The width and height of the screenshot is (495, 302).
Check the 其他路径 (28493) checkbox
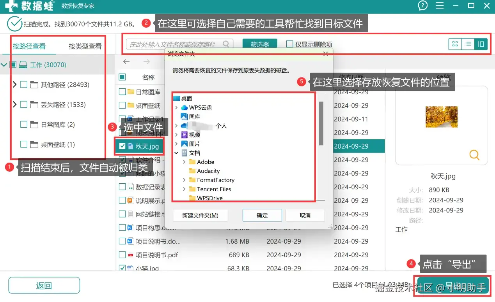click(24, 84)
